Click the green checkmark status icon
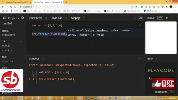Image resolution: width=178 pixels, height=100 pixels. click(x=140, y=25)
